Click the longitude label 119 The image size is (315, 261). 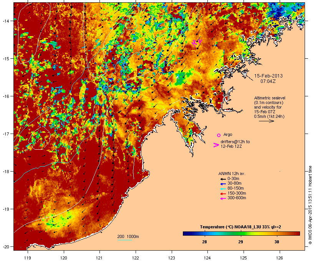point(28,258)
